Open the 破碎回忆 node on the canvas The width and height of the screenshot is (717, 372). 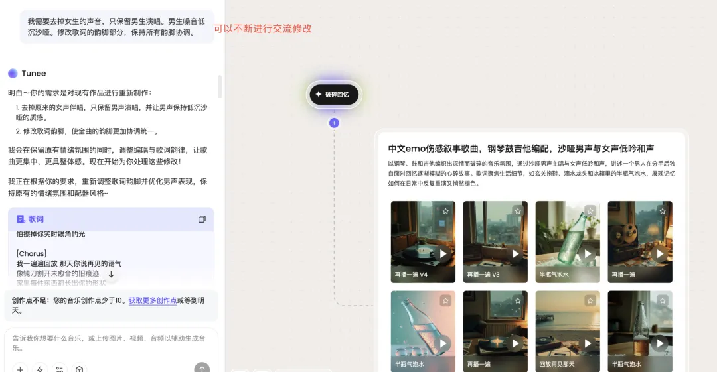coord(334,95)
